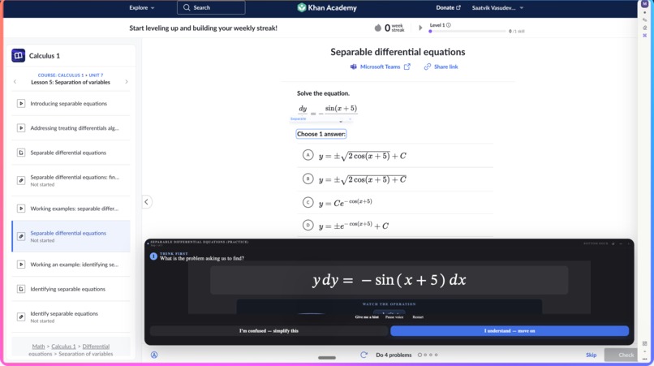The image size is (654, 366).
Task: Select answer choice D
Action: click(308, 226)
